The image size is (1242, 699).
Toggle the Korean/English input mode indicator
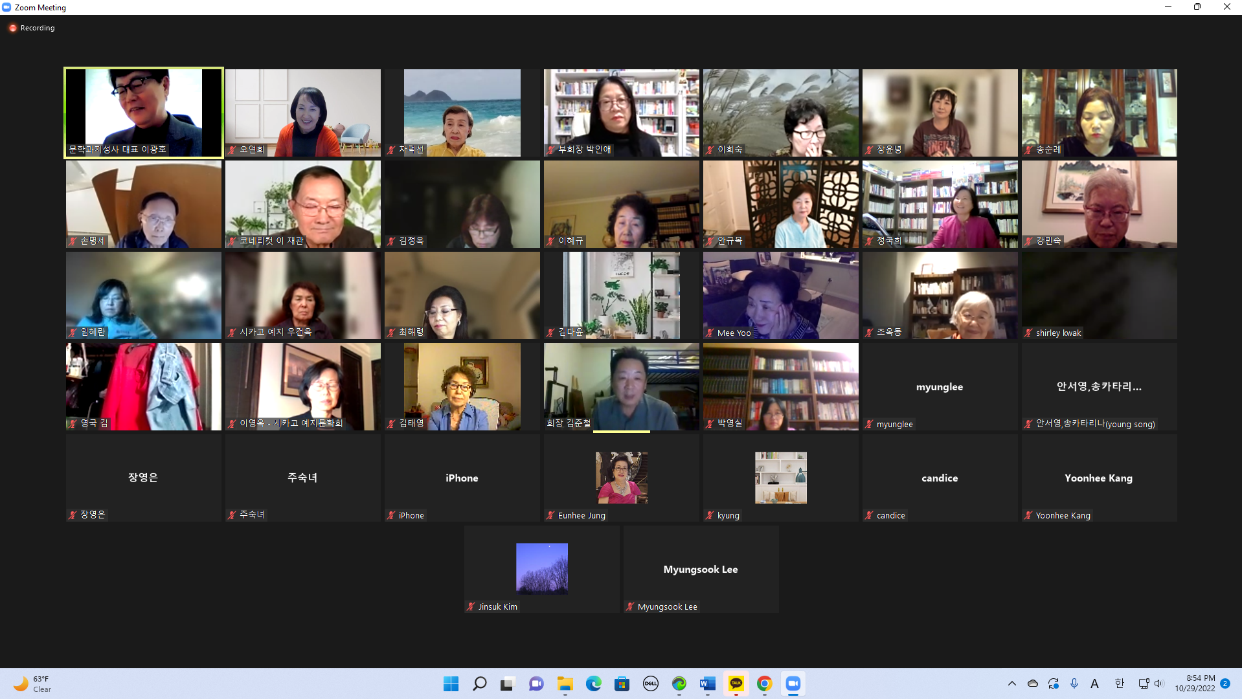[1119, 683]
